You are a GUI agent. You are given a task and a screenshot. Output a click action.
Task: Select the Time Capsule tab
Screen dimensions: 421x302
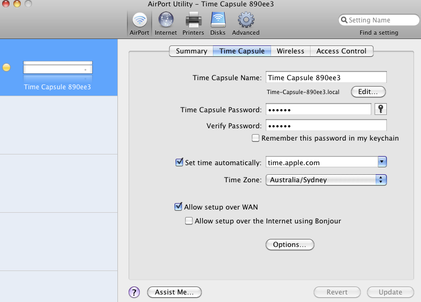[242, 51]
